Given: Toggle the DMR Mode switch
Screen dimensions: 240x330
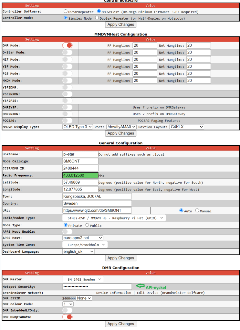Looking at the screenshot, I should [x=67, y=45].
